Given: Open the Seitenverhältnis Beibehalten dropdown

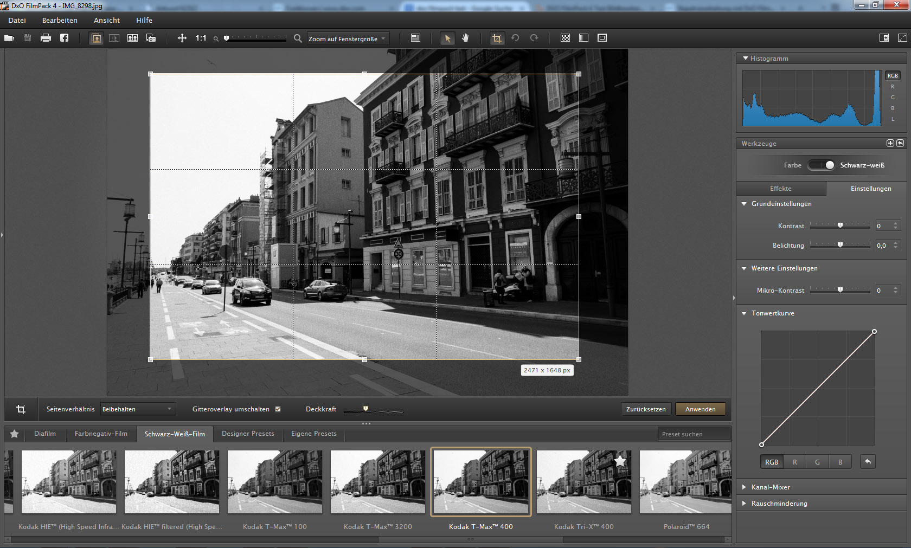Looking at the screenshot, I should pyautogui.click(x=137, y=409).
